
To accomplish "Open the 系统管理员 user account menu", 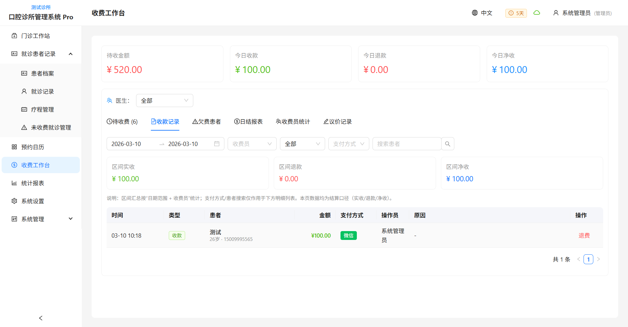I will [x=582, y=13].
